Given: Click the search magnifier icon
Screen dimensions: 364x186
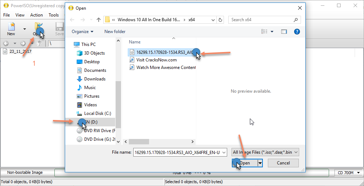Looking at the screenshot, I should click(x=296, y=20).
